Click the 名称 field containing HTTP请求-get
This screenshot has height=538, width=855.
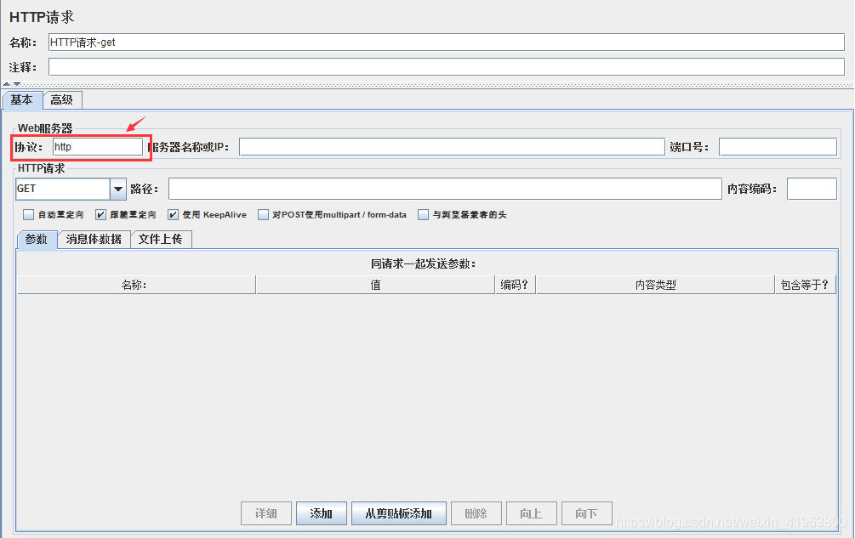447,42
